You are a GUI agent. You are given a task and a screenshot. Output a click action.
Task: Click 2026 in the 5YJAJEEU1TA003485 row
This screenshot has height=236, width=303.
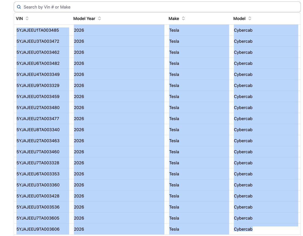click(79, 30)
